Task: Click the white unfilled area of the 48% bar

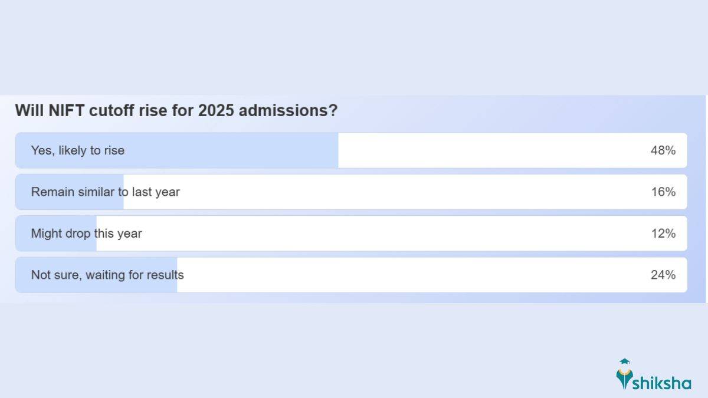Action: 490,150
